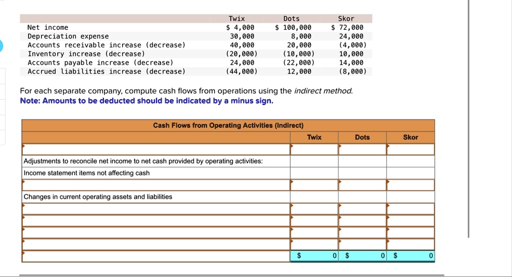The width and height of the screenshot is (512, 277).
Task: Select the Twix column header in answer table
Action: 314,137
